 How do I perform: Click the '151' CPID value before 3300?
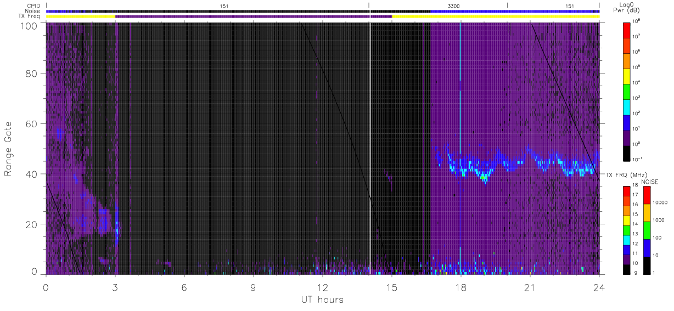[x=224, y=6]
